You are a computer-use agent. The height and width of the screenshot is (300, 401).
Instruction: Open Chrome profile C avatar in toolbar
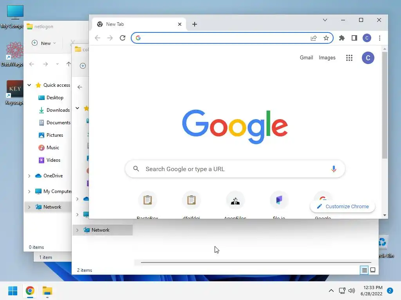coord(367,38)
